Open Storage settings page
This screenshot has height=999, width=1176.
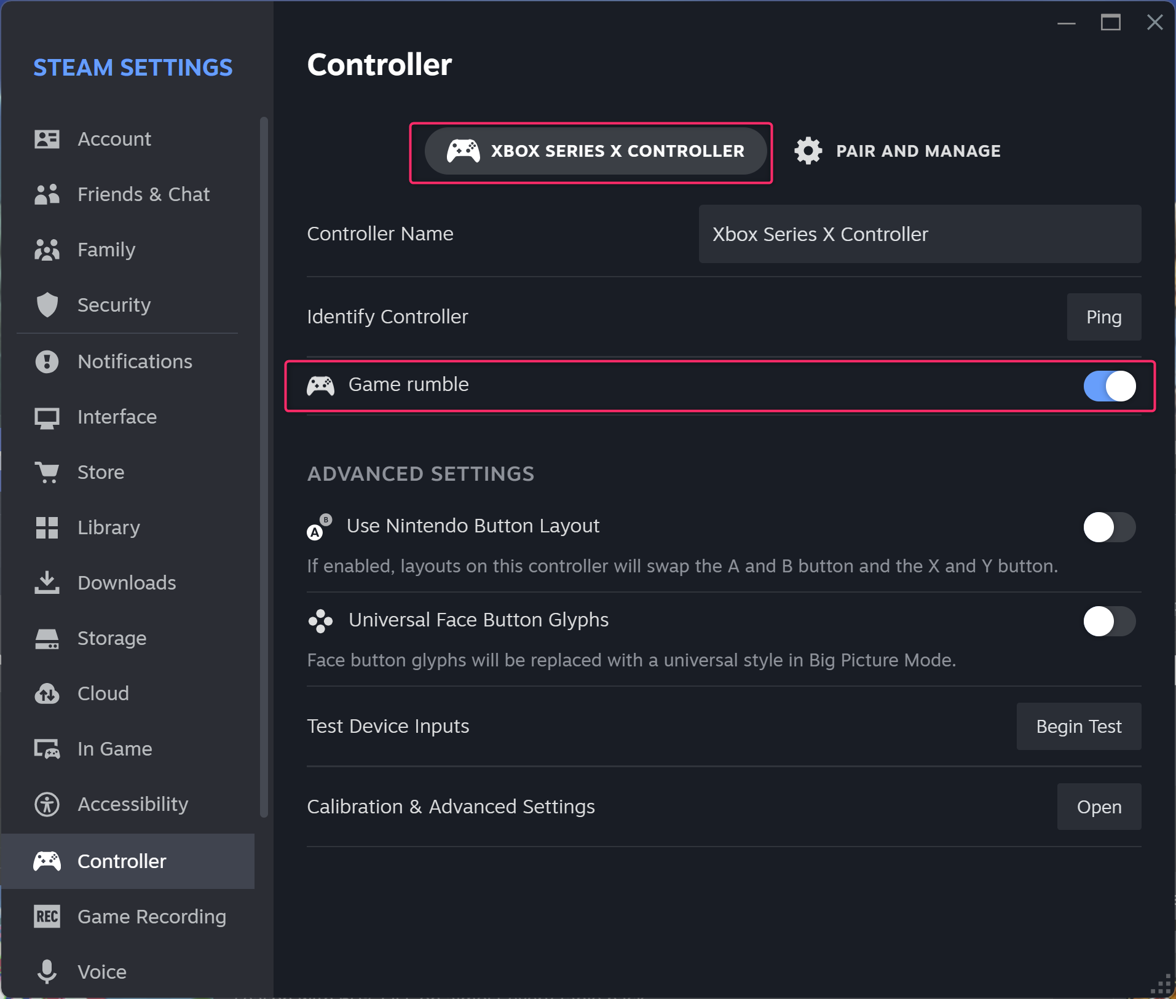tap(128, 638)
